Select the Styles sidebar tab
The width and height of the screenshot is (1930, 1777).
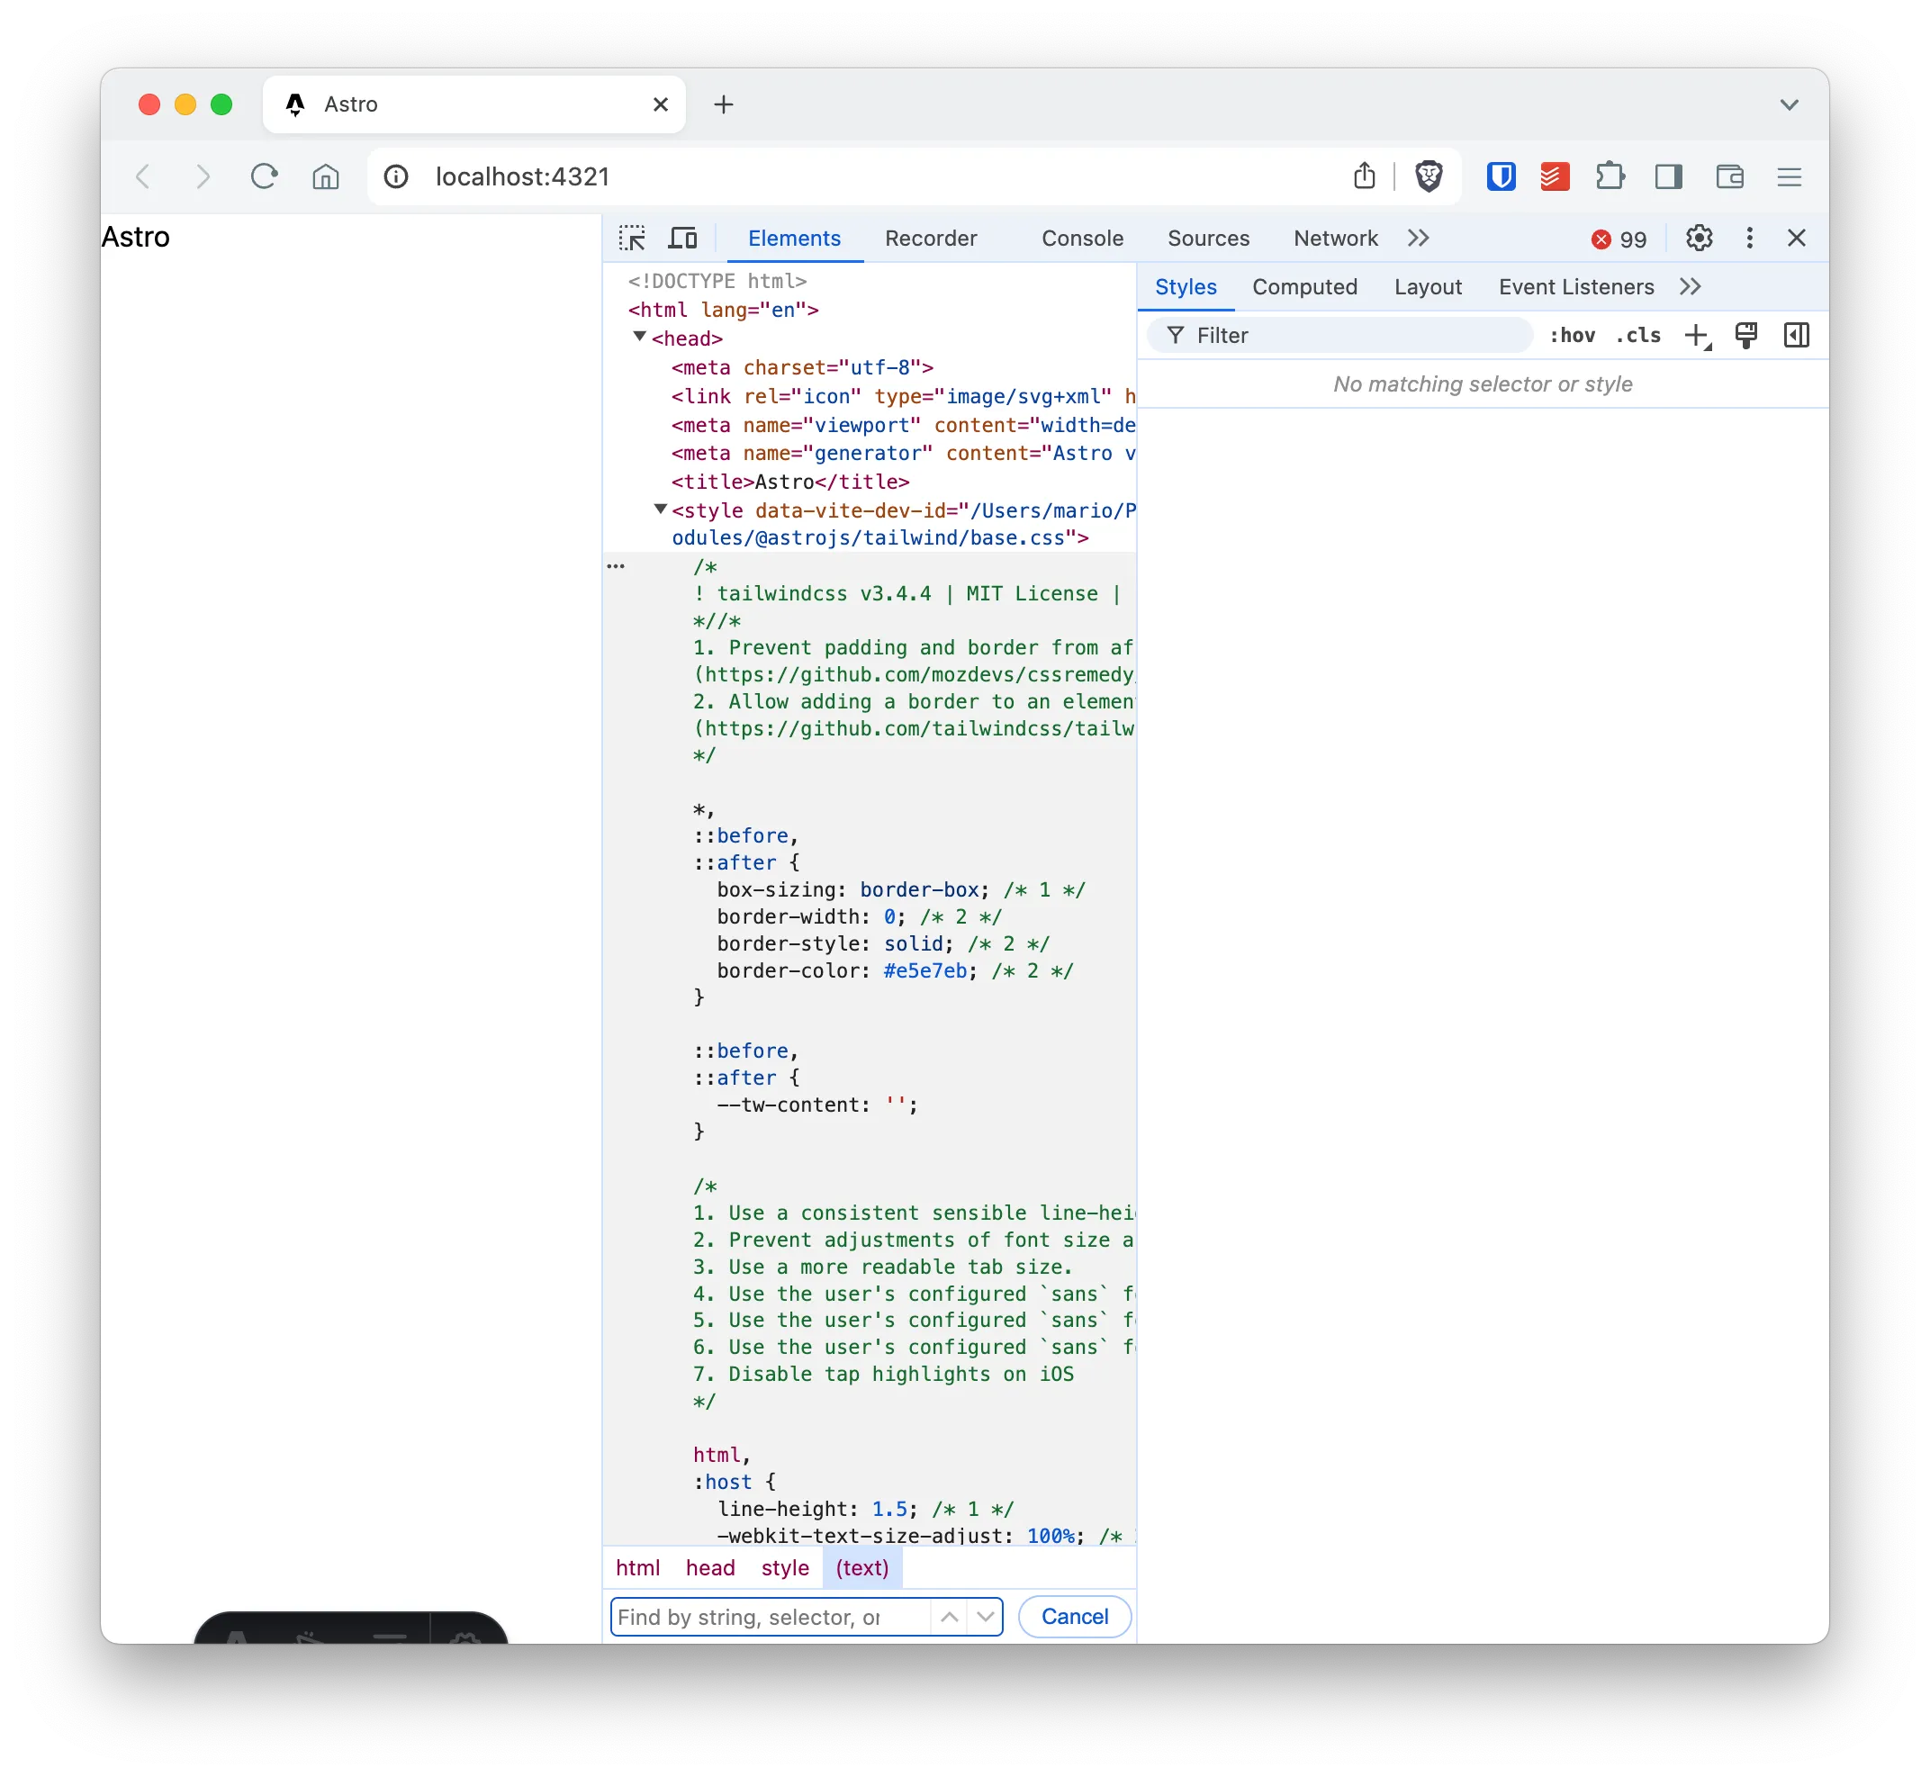(x=1186, y=286)
